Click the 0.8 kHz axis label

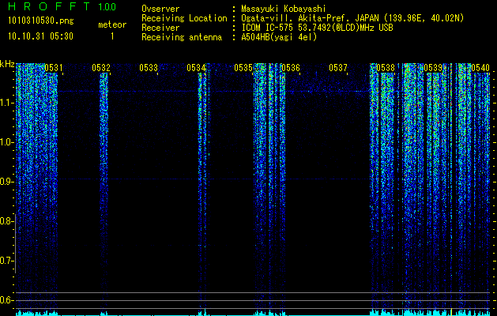coord(6,221)
